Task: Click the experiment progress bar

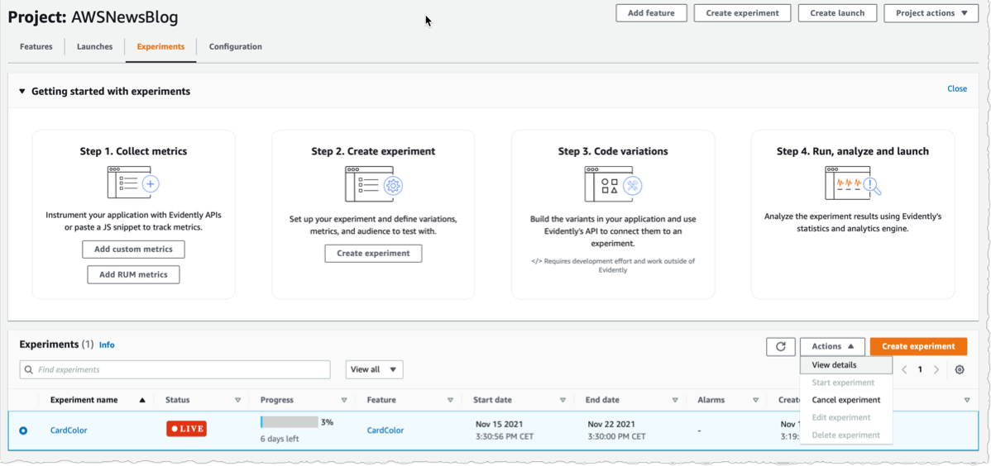Action: coord(290,422)
